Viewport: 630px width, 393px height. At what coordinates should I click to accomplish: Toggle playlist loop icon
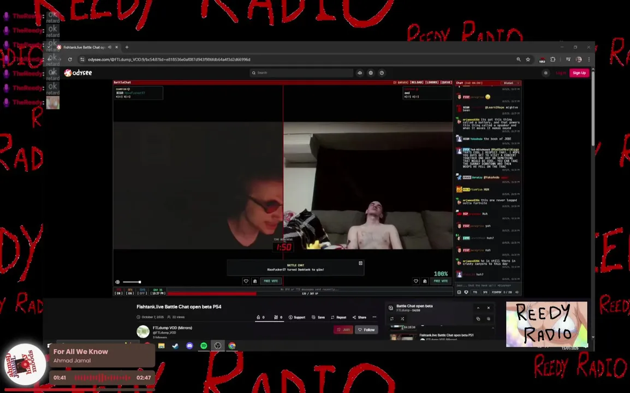coord(392,319)
